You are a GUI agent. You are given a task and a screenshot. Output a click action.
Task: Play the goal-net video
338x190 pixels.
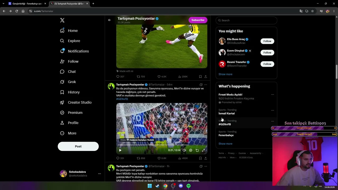tap(120, 150)
